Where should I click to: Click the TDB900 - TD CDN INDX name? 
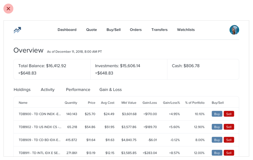pyautogui.click(x=40, y=114)
